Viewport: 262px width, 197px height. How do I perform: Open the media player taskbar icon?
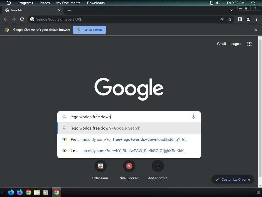point(46,192)
